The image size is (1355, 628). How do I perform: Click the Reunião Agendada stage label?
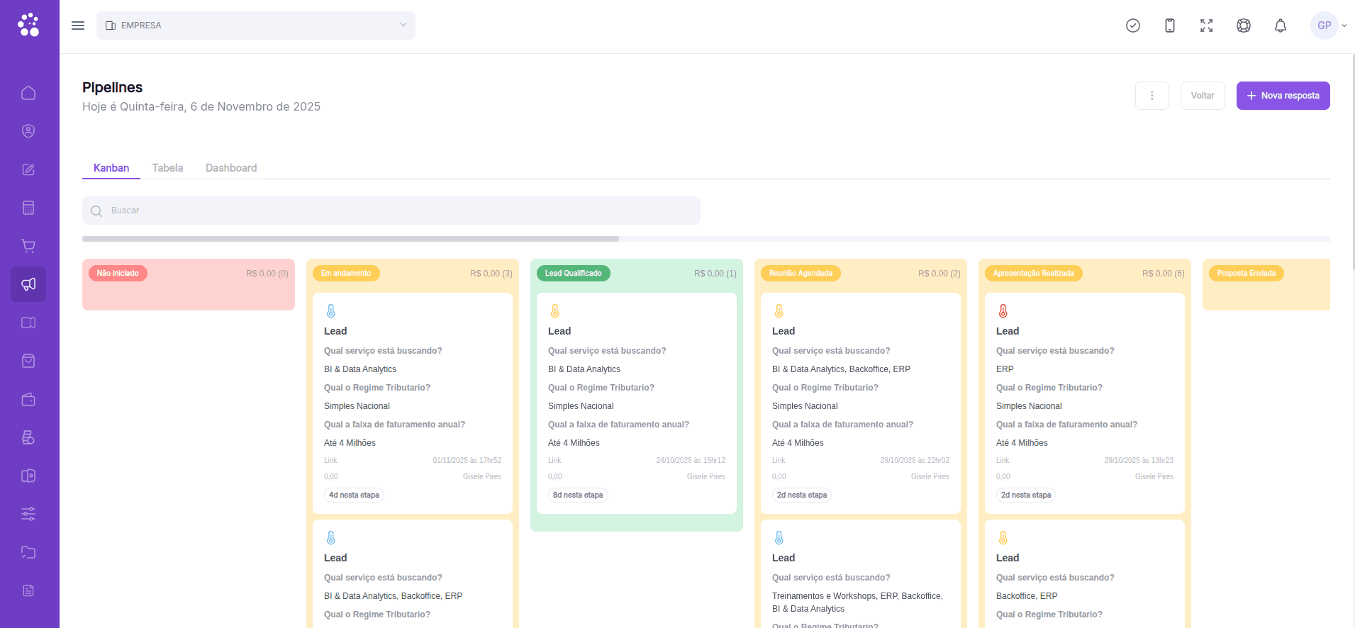(x=801, y=274)
